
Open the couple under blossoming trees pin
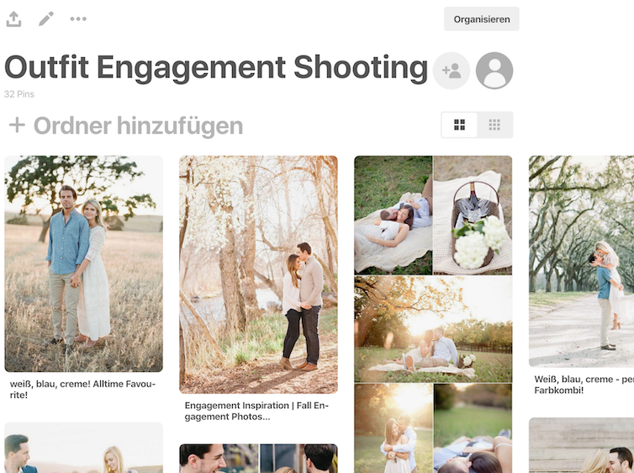258,274
